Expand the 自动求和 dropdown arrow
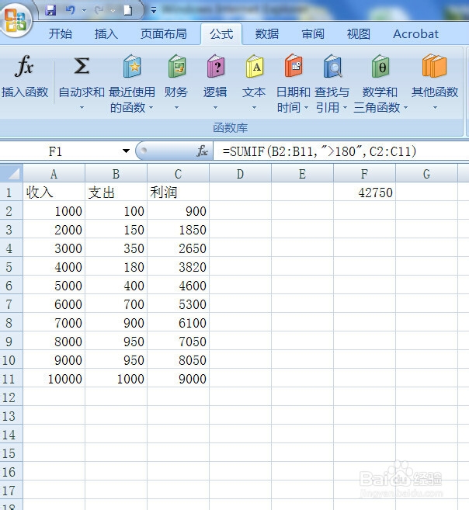Image resolution: width=469 pixels, height=510 pixels. coord(82,107)
